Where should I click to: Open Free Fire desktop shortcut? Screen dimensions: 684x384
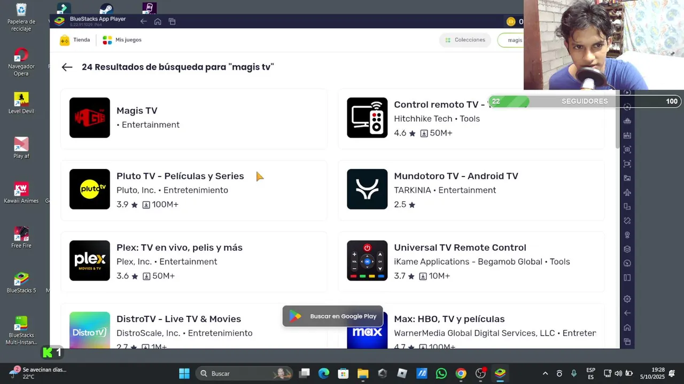21,238
